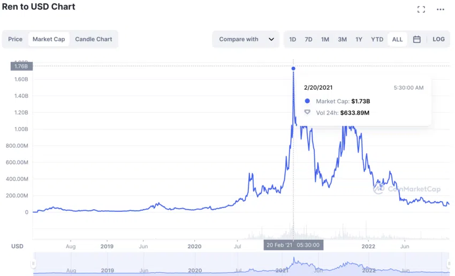Select the 1D time range

pyautogui.click(x=293, y=39)
